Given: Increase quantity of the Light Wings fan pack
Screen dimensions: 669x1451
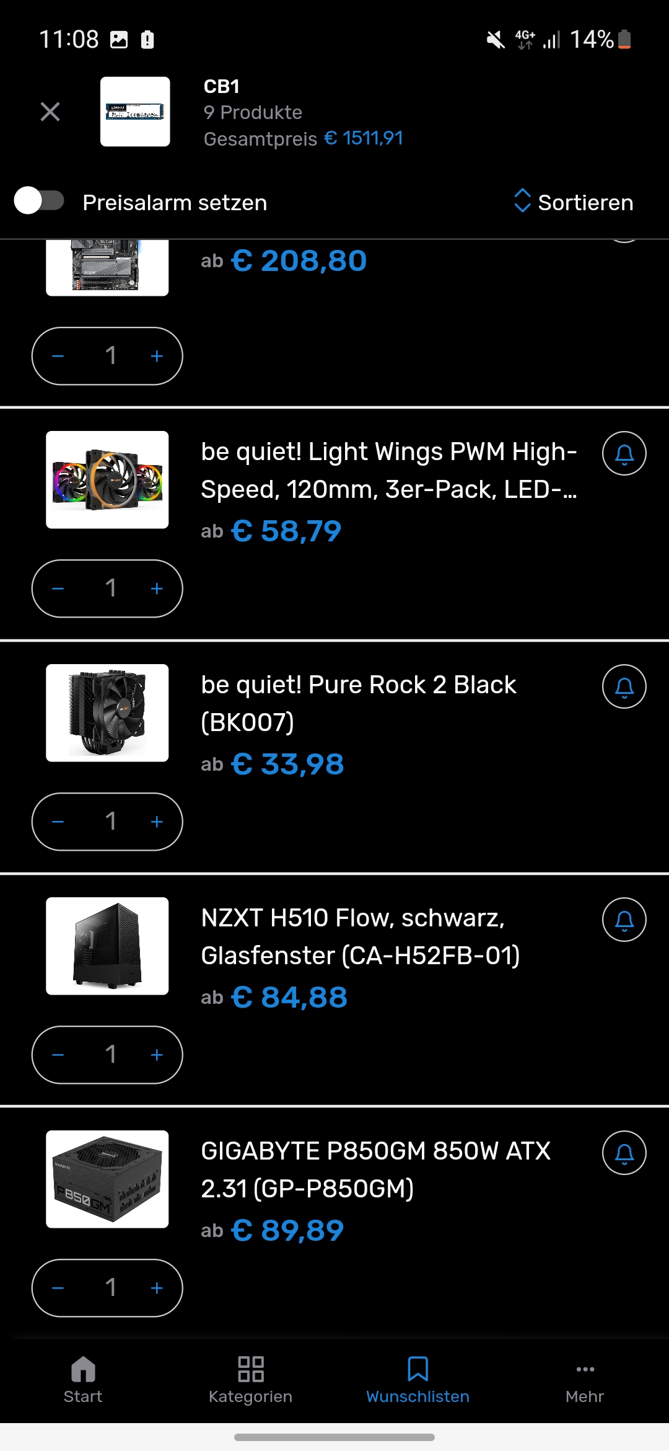Looking at the screenshot, I should click(157, 588).
